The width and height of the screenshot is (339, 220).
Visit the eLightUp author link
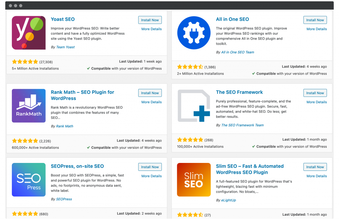228,200
